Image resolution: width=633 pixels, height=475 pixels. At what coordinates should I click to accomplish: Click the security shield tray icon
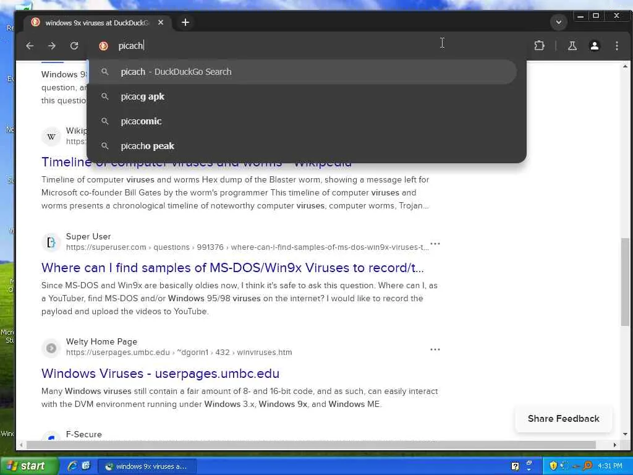coord(553,466)
